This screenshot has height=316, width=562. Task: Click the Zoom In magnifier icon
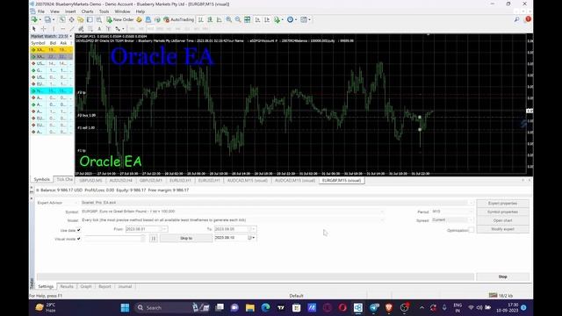tap(228, 19)
